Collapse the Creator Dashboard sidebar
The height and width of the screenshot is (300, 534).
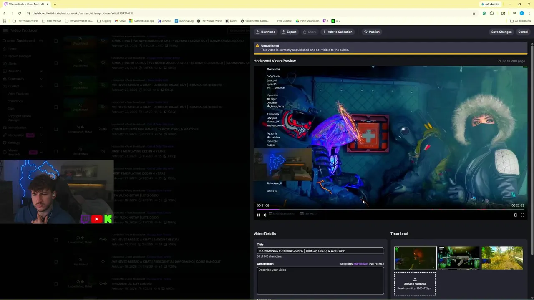click(41, 41)
